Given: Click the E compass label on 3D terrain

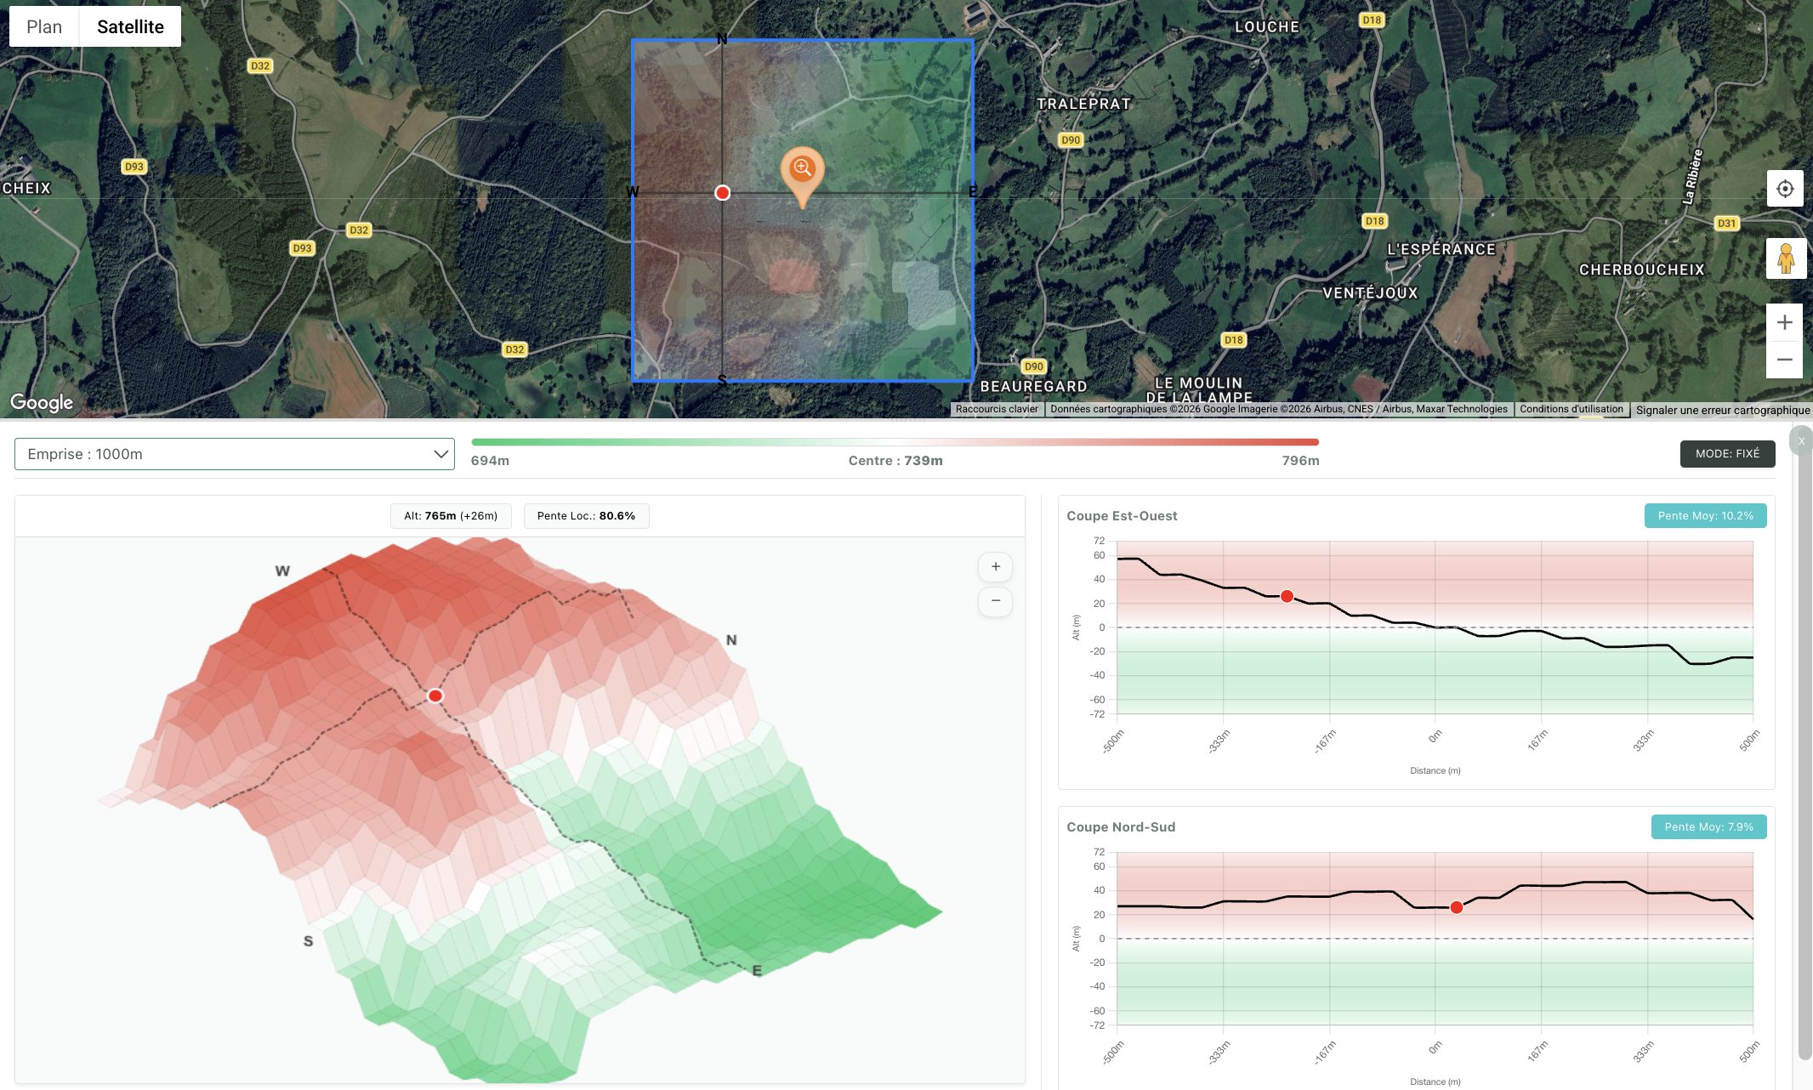Looking at the screenshot, I should click(x=757, y=970).
